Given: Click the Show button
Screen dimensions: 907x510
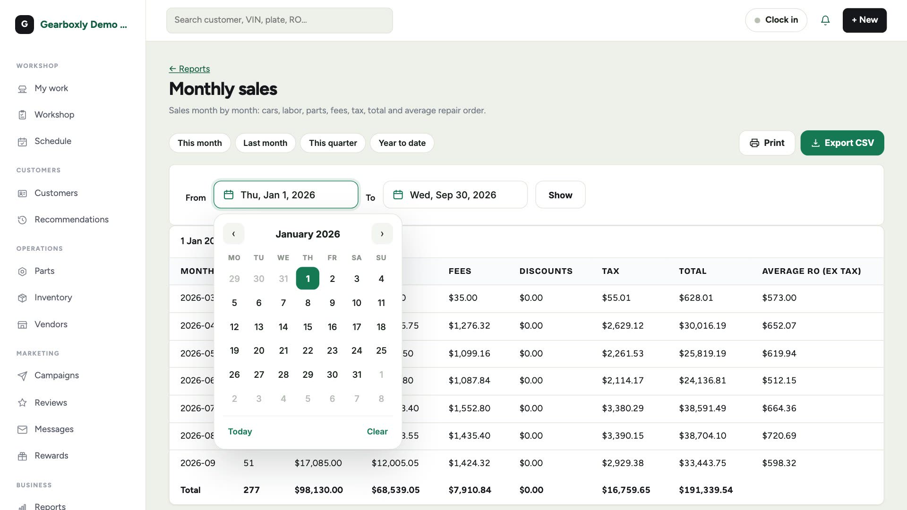Looking at the screenshot, I should 560,195.
